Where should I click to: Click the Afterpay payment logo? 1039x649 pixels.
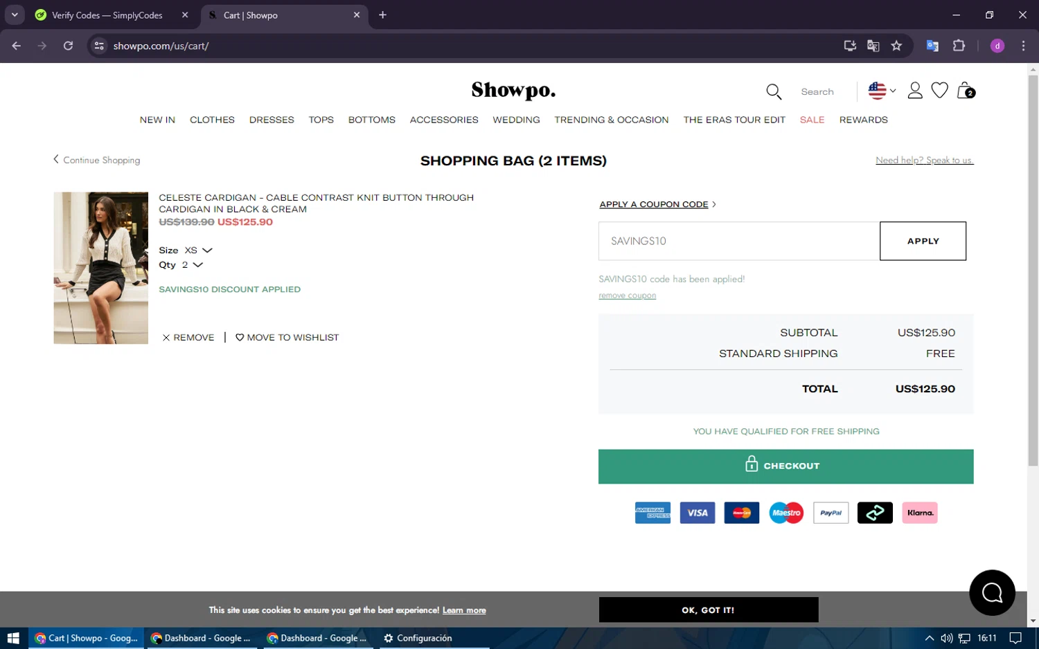click(x=875, y=513)
